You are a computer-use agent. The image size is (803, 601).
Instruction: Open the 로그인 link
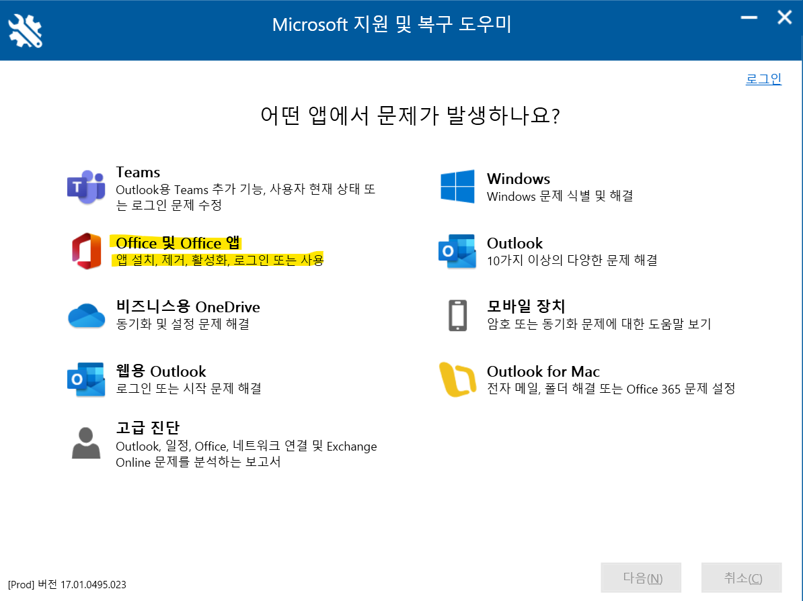point(763,79)
